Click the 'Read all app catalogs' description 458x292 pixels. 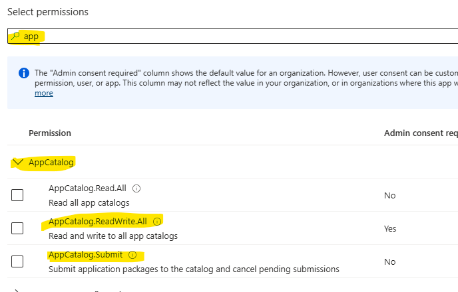[89, 202]
